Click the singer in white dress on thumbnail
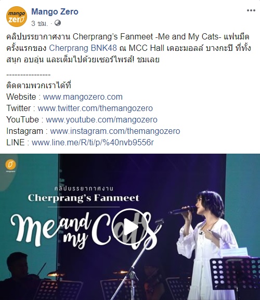Image resolution: width=260 pixels, height=300 pixels. 207,245
